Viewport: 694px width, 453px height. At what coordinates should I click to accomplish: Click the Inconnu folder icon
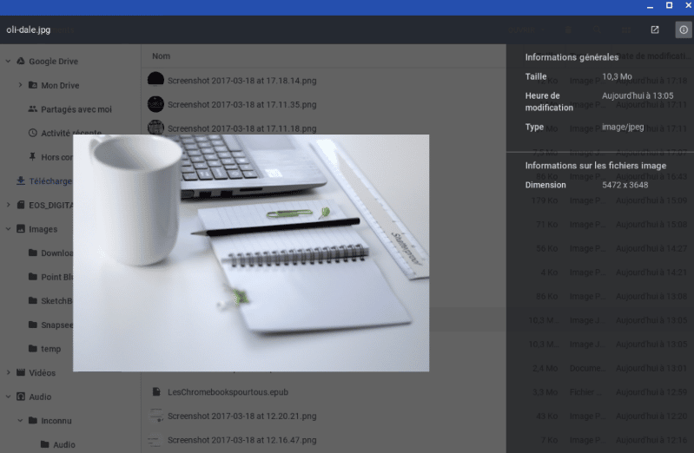(33, 421)
